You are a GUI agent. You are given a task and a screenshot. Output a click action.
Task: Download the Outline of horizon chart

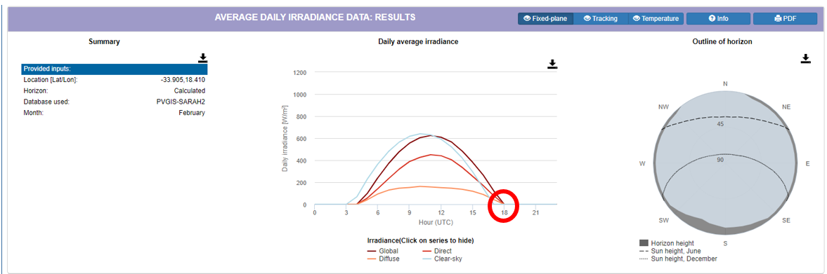(x=805, y=58)
